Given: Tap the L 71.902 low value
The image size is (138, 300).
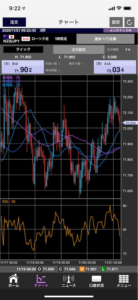Looking at the screenshot, I should (x=67, y=57).
